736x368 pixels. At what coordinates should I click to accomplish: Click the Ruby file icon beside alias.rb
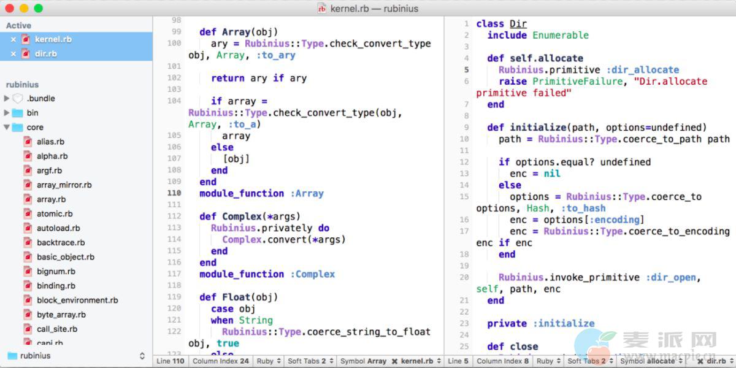(28, 142)
